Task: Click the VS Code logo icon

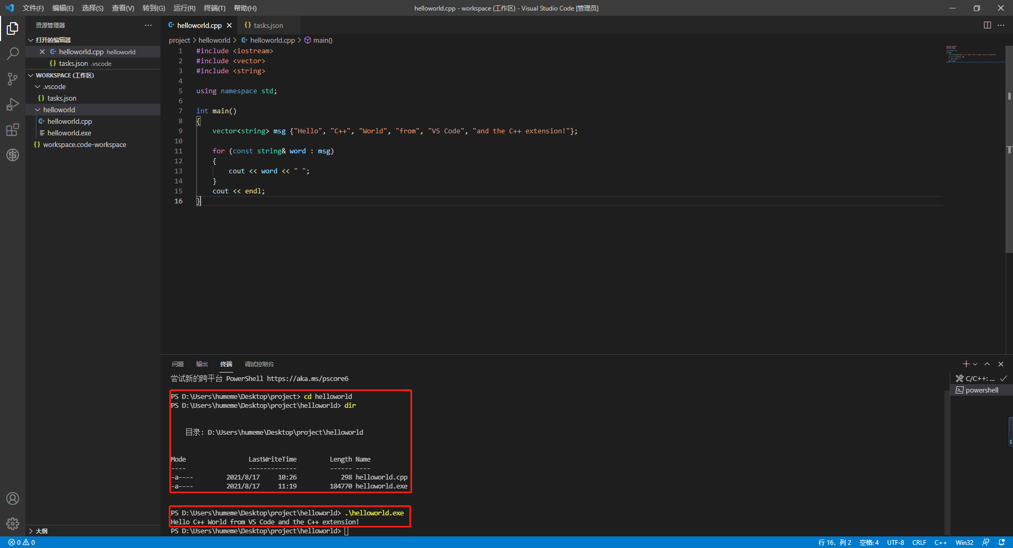Action: (9, 8)
